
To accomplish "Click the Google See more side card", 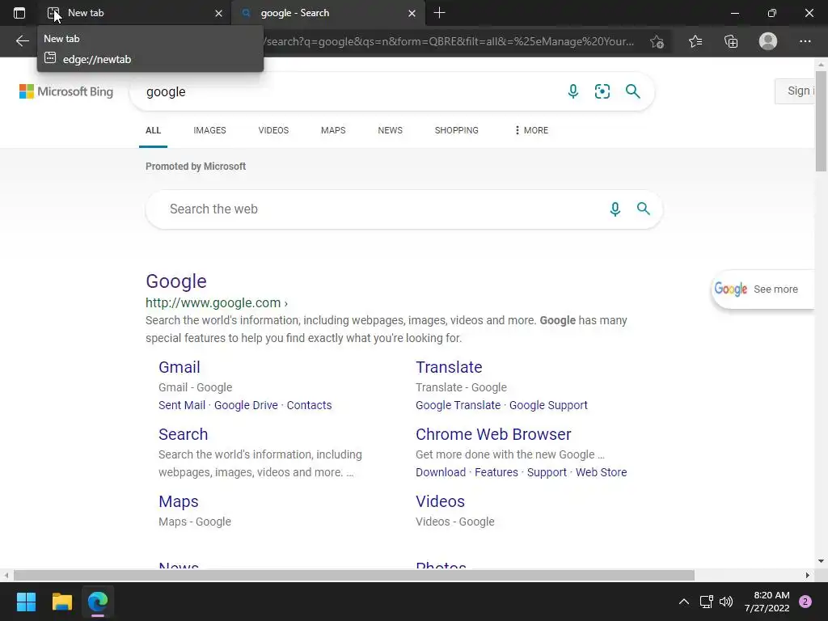I will tap(763, 289).
